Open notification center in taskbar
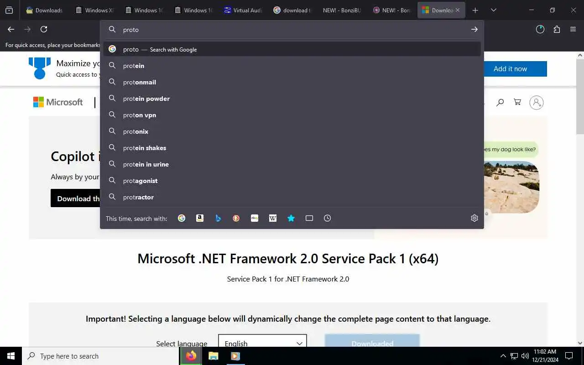This screenshot has height=365, width=584. pos(569,356)
